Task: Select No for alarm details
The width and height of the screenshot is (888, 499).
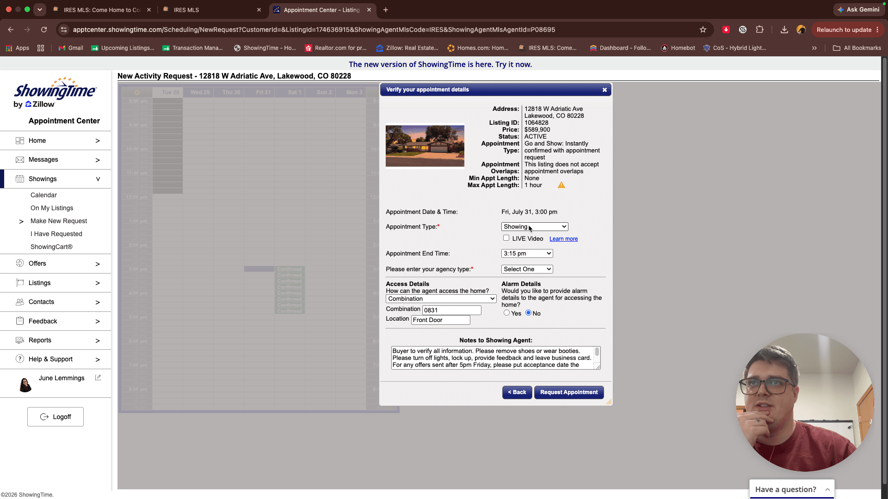Action: point(528,313)
